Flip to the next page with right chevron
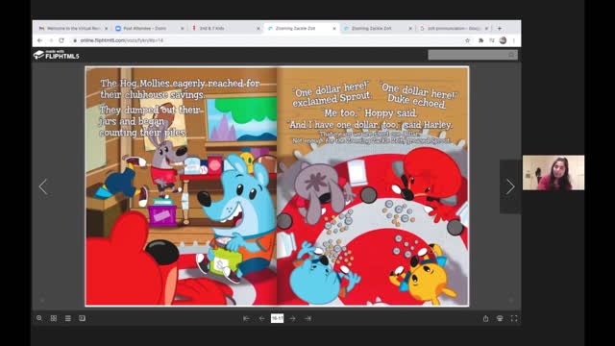The image size is (615, 346). (x=510, y=186)
